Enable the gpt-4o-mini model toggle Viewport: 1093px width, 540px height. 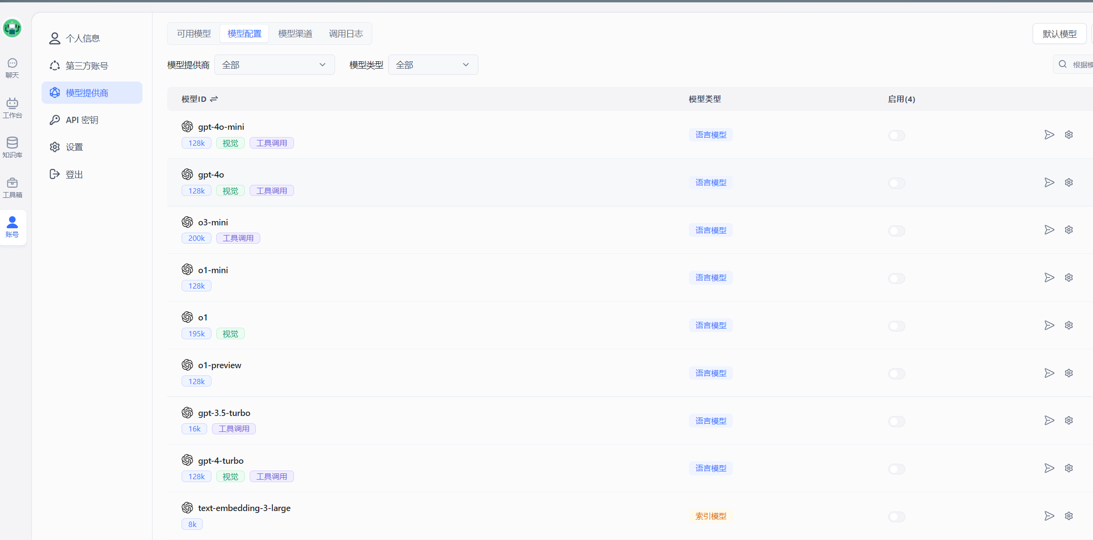897,136
